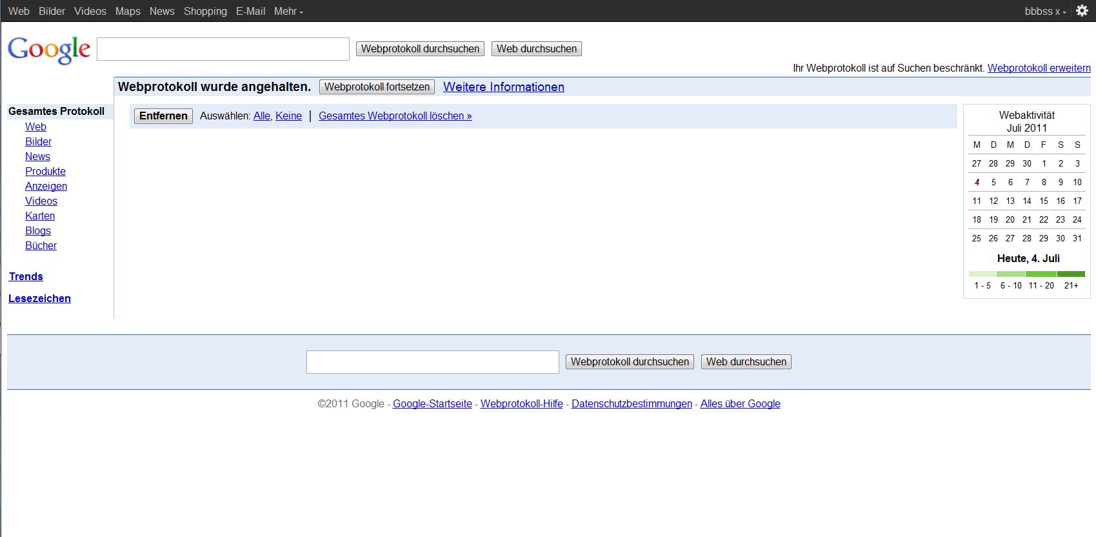The width and height of the screenshot is (1096, 537).
Task: Click the bottom search text box
Action: (432, 362)
